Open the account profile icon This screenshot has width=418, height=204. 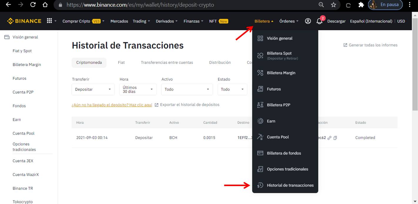[308, 21]
